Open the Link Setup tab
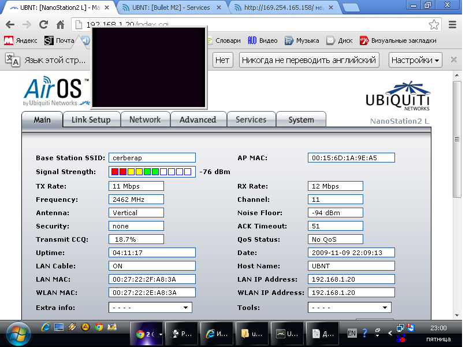This screenshot has width=473, height=347. point(91,120)
